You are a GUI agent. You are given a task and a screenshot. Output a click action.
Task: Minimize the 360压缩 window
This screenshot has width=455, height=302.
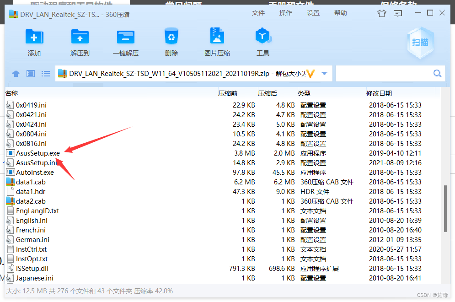418,13
